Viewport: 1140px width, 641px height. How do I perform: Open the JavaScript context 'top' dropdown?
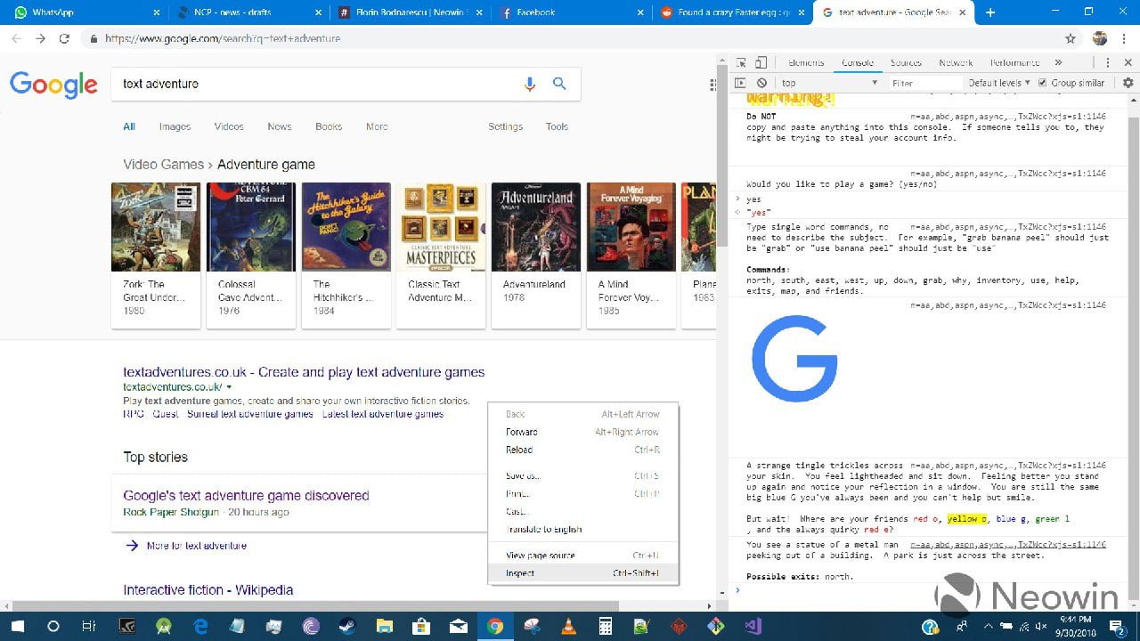point(829,83)
